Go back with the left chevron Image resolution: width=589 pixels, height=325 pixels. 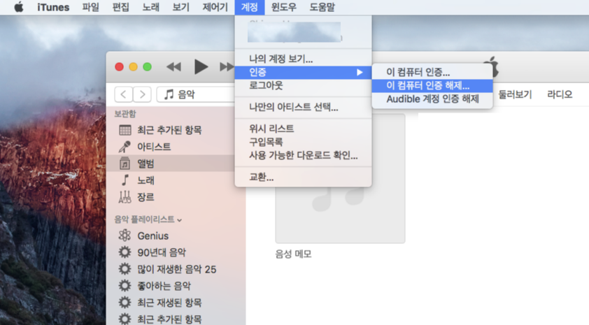coord(124,94)
